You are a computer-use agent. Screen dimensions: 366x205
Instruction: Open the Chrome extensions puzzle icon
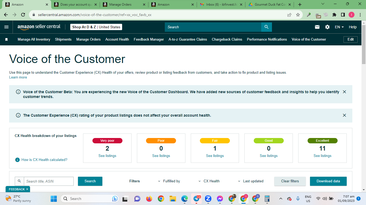(334, 15)
